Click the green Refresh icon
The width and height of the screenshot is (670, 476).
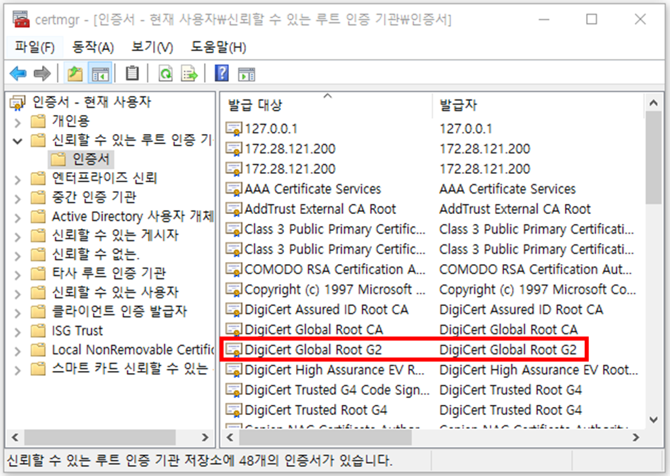tap(165, 73)
